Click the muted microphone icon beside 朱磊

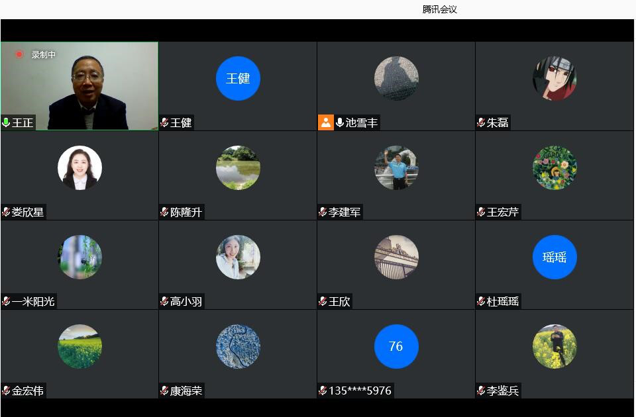481,122
